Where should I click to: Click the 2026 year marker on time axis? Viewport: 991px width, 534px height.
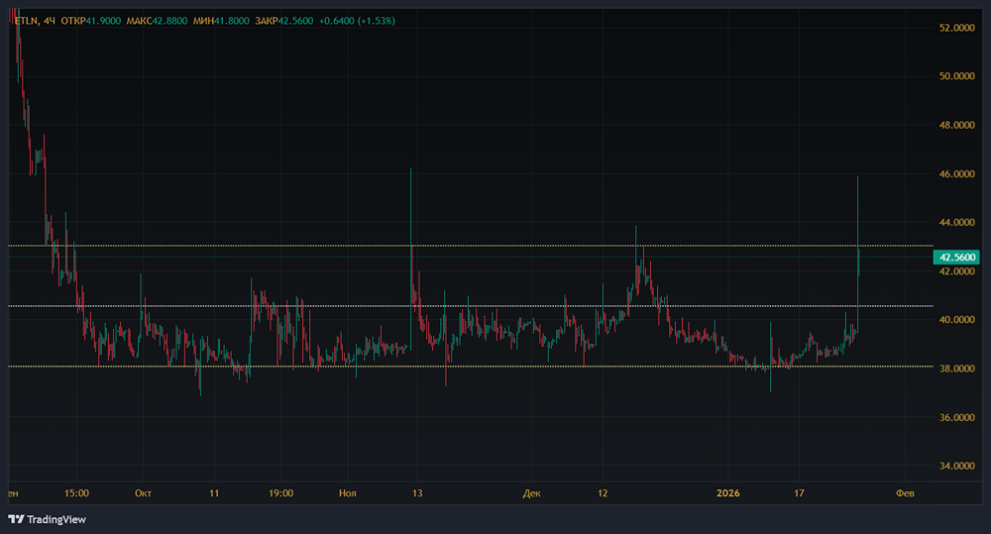point(728,493)
